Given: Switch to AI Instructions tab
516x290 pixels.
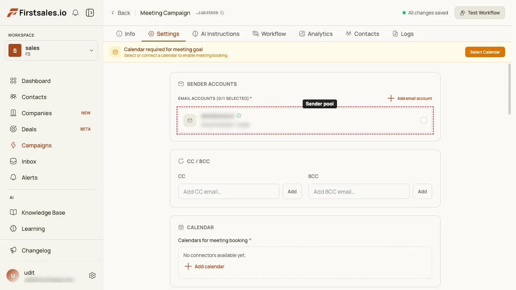Looking at the screenshot, I should 216,34.
